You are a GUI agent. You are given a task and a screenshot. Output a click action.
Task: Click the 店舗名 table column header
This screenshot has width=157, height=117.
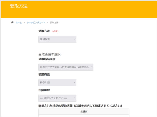click(x=84, y=112)
